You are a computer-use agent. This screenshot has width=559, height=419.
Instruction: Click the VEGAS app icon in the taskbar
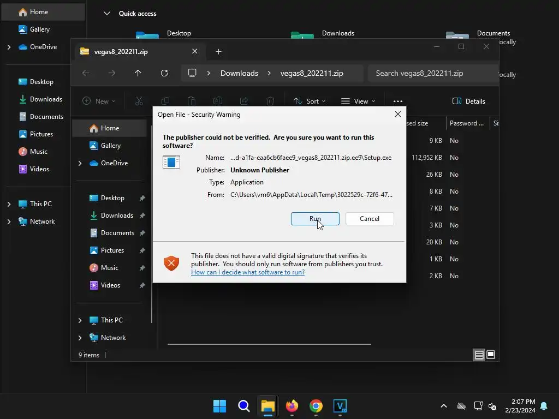[340, 406]
